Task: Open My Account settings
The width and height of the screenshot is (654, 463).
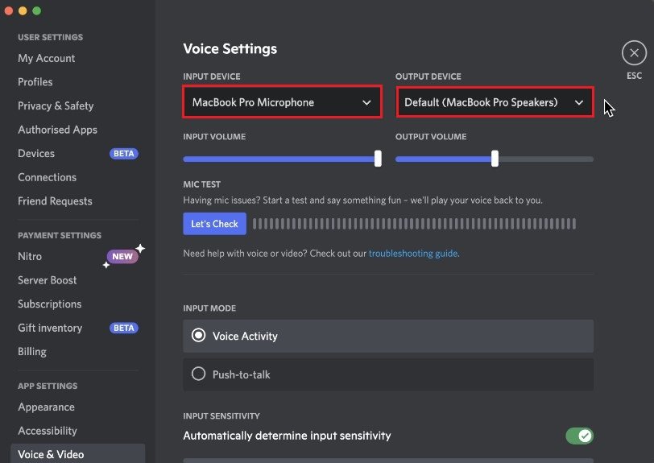Action: pyautogui.click(x=47, y=59)
